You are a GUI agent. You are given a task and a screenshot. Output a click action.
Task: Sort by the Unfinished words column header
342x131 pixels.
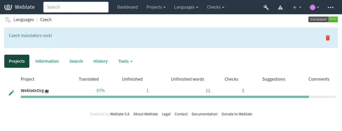point(188,79)
